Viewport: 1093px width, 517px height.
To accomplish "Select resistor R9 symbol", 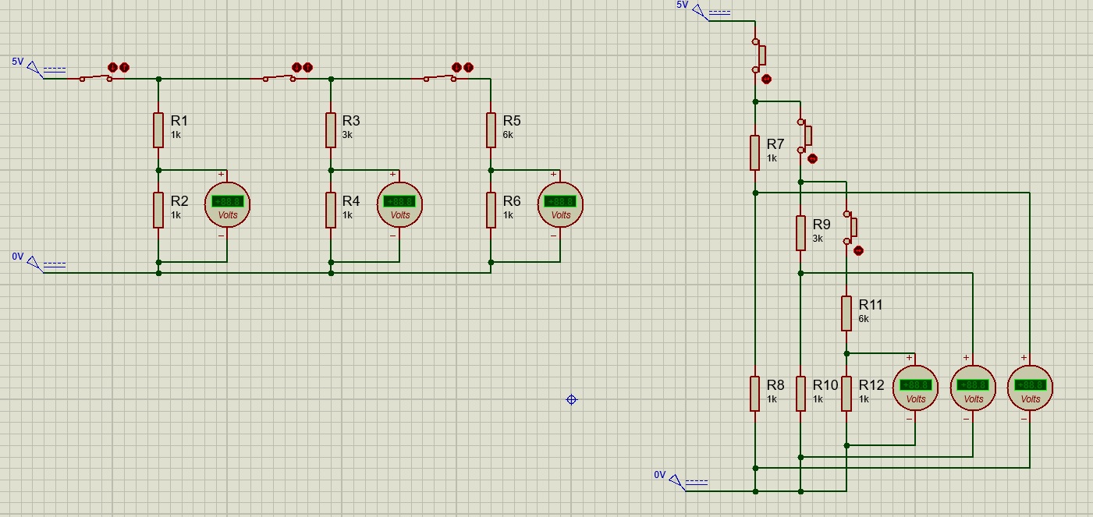I will click(x=800, y=232).
